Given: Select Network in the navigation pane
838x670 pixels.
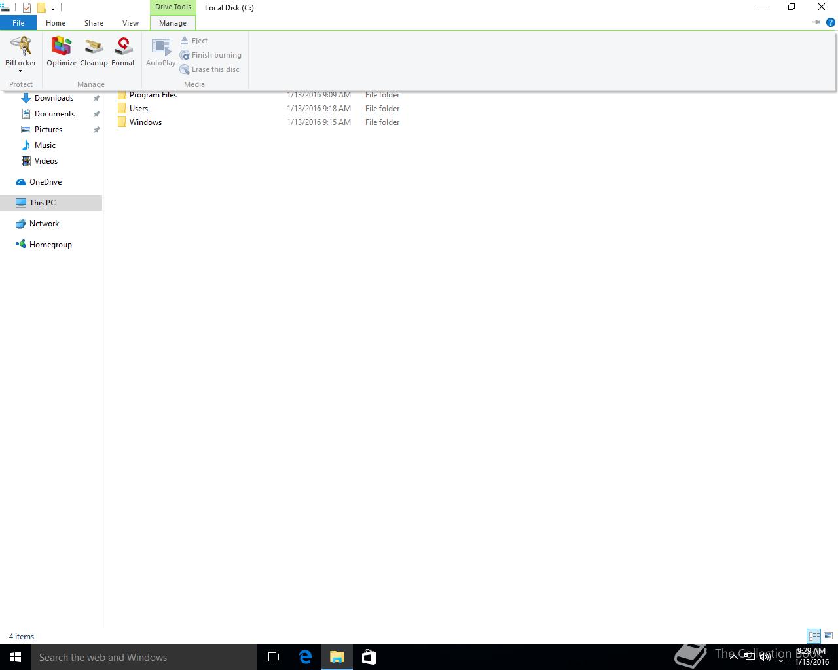Looking at the screenshot, I should (x=44, y=224).
